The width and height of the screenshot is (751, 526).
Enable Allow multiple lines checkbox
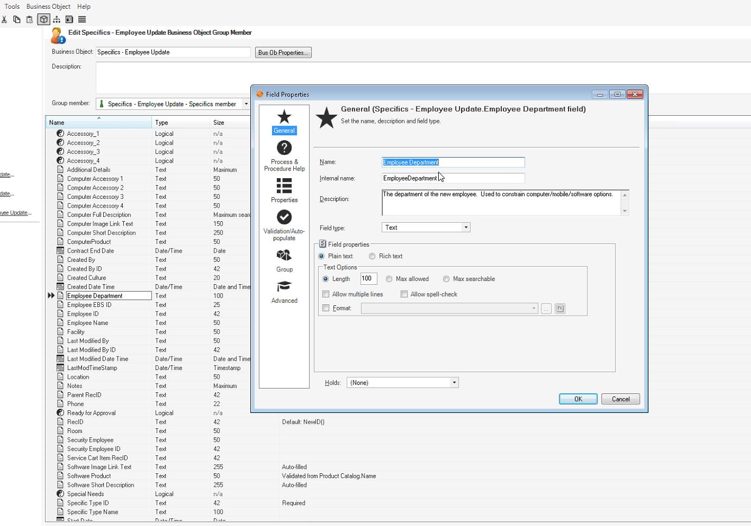[x=326, y=294]
